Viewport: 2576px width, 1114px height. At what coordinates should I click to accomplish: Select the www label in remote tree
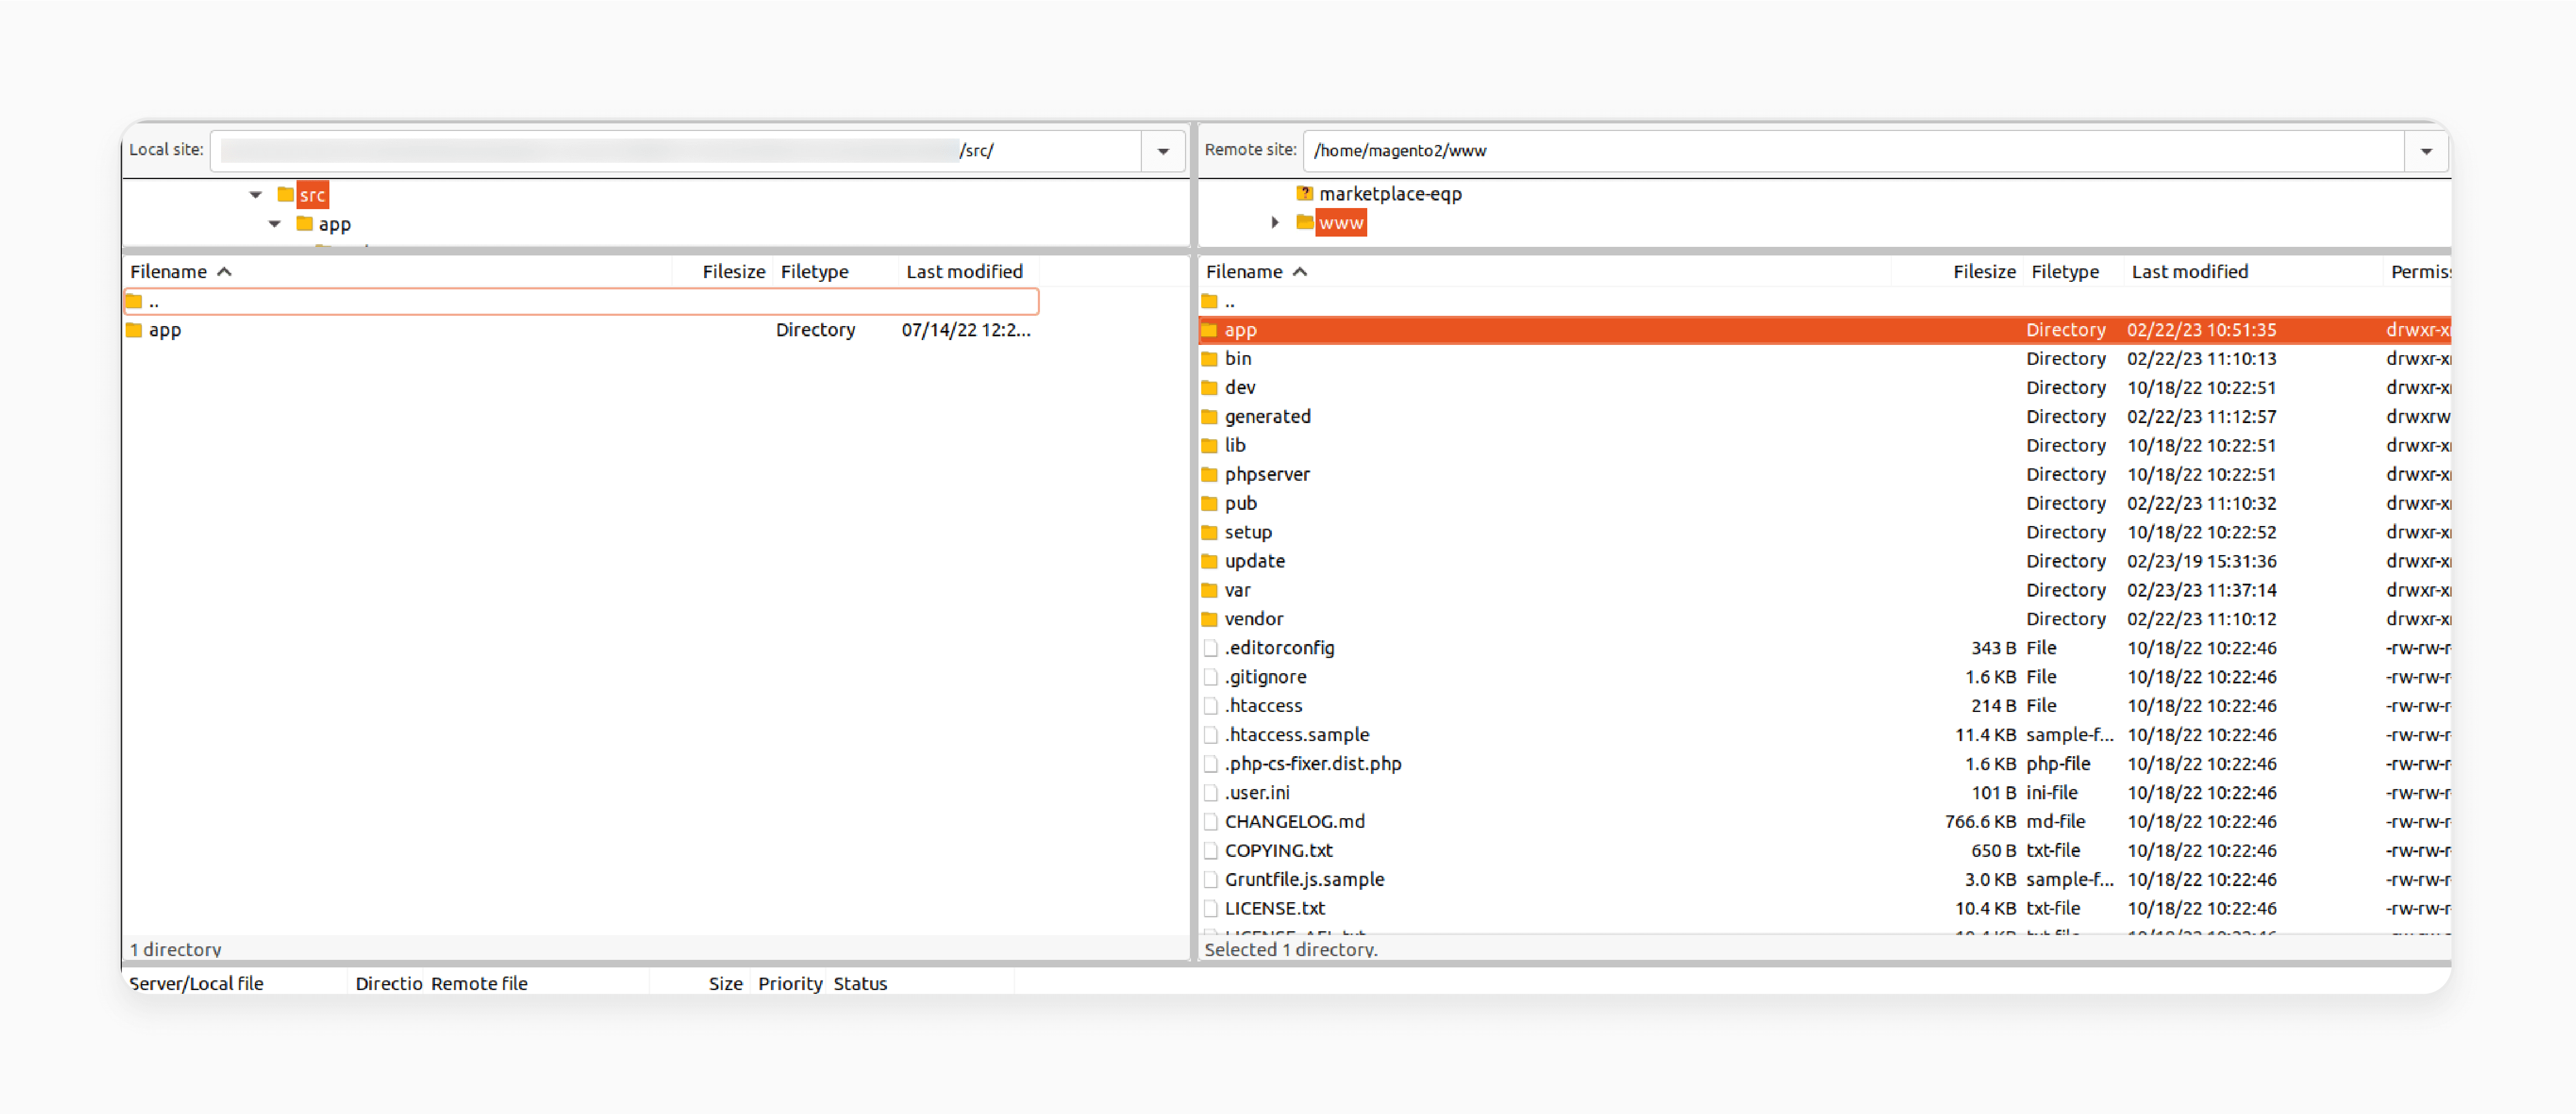tap(1341, 223)
